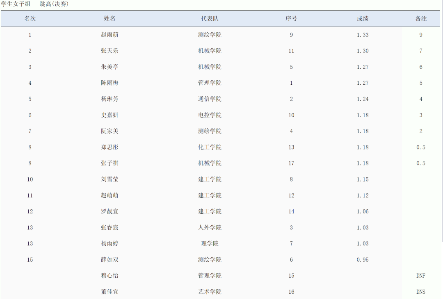The width and height of the screenshot is (443, 299).
Task: Select the DNF remark for 穆心怡
Action: tap(421, 276)
